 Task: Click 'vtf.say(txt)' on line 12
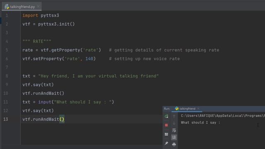[x=38, y=111]
